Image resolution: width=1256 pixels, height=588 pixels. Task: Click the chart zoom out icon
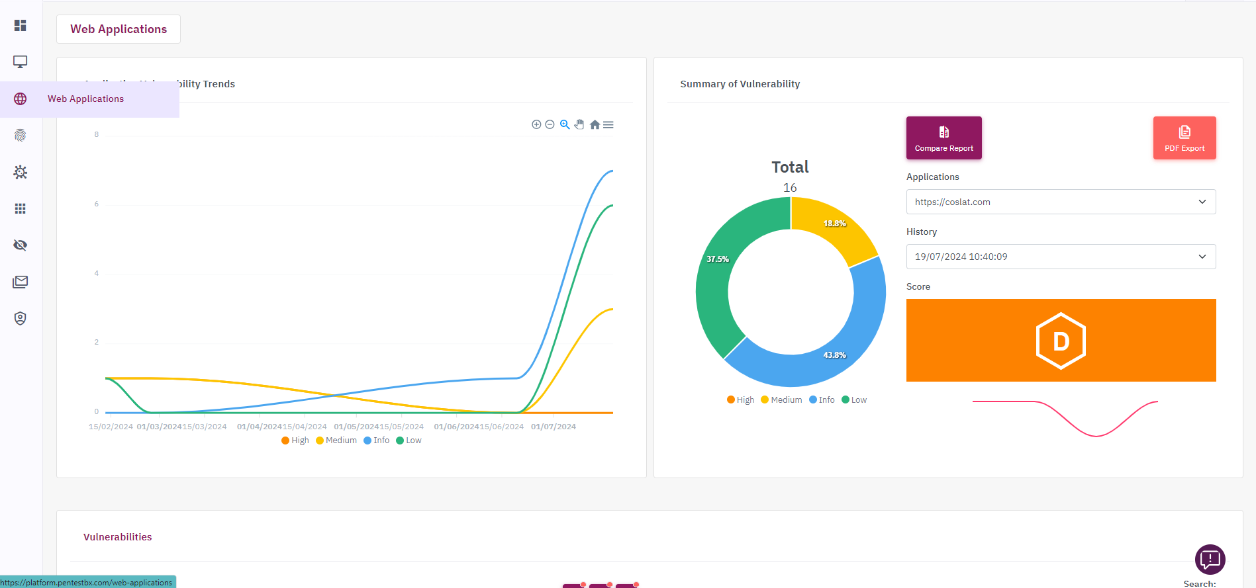pos(550,124)
